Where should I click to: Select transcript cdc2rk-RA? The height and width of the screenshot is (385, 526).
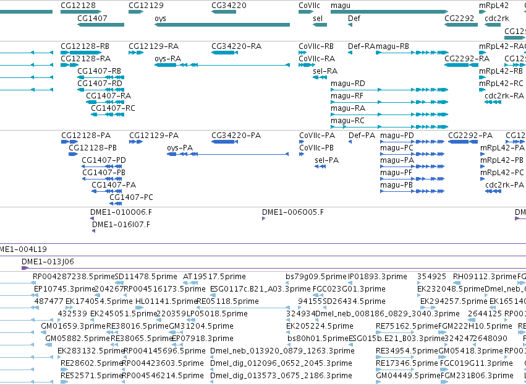point(504,96)
